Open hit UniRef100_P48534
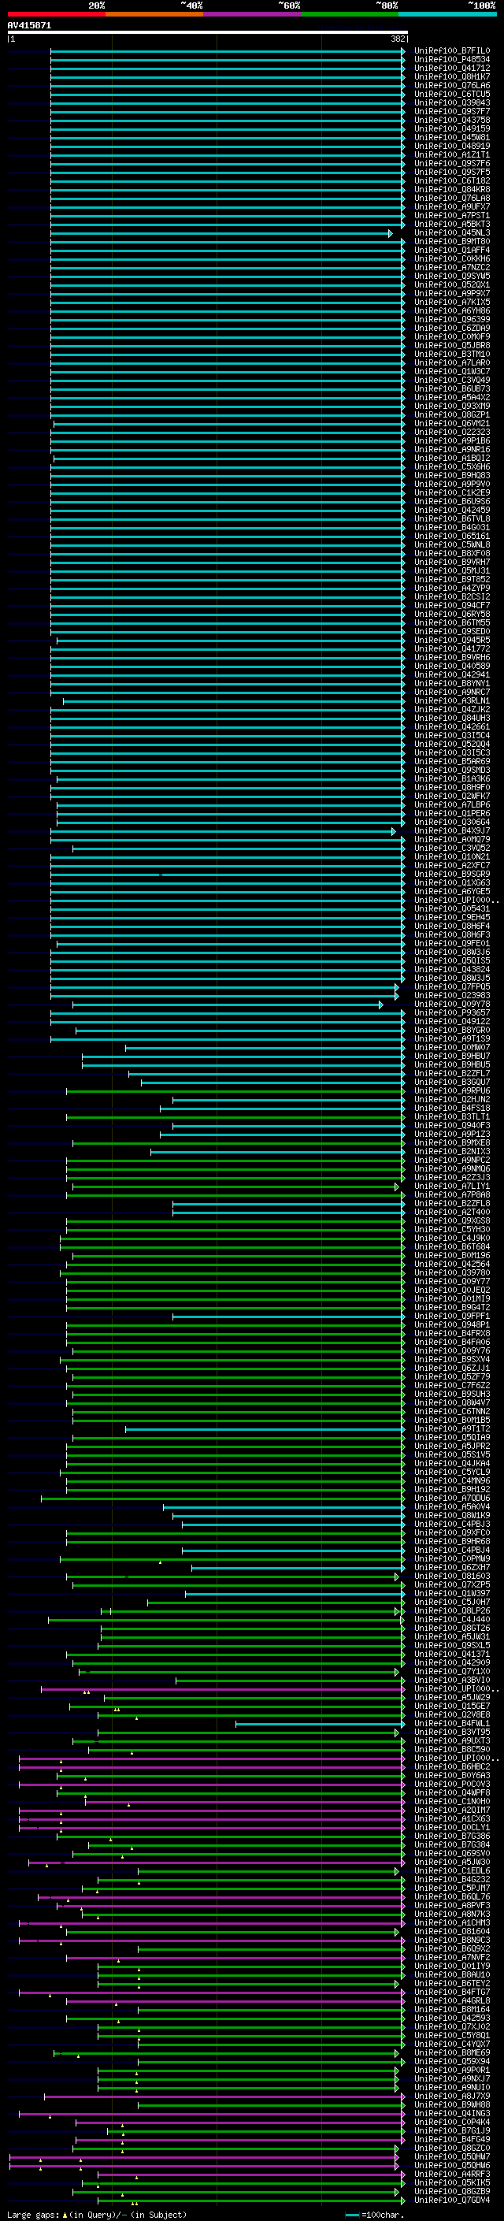 [451, 60]
